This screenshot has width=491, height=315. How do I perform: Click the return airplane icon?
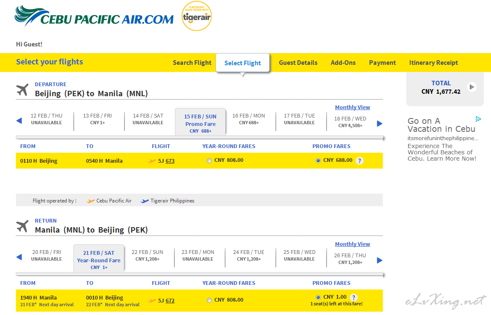[x=22, y=226]
